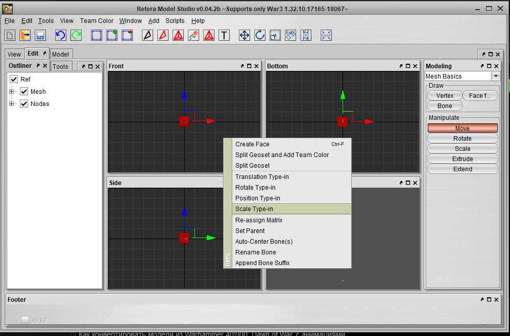The image size is (510, 336).
Task: Switch to the View tab below the toolbar
Action: click(x=14, y=54)
